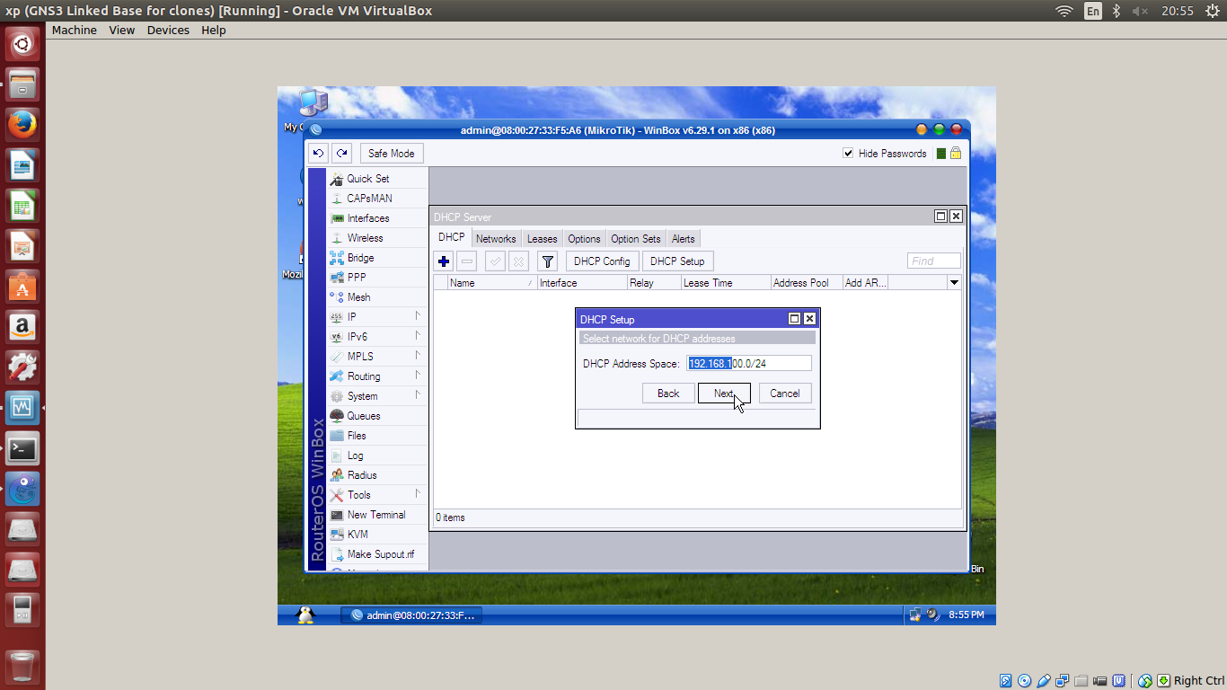This screenshot has width=1227, height=690.
Task: Enable Safe Mode in WinBox
Action: point(392,154)
